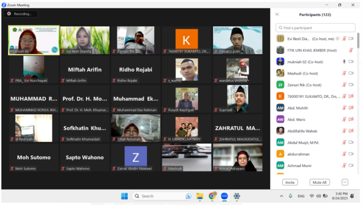Click muted mic of FTIK UIN KHAS JEMBER

click(351, 50)
